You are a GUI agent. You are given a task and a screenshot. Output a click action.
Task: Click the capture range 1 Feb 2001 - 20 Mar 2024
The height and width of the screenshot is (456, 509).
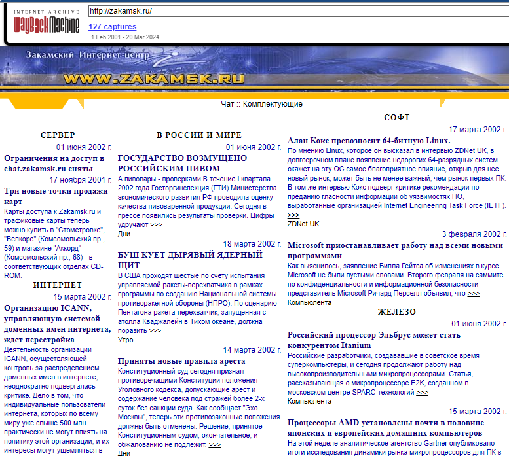click(125, 37)
